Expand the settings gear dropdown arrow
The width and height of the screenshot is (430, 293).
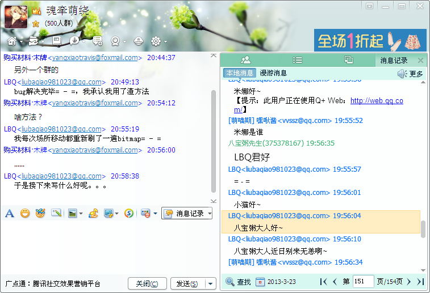pyautogui.click(x=165, y=42)
